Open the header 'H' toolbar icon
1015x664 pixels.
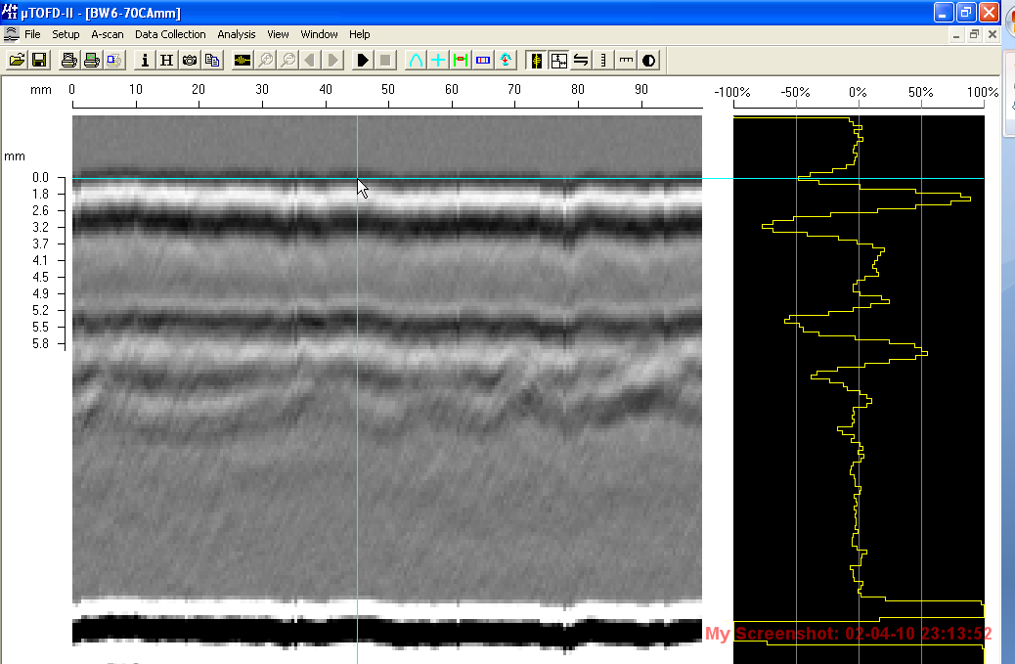166,61
